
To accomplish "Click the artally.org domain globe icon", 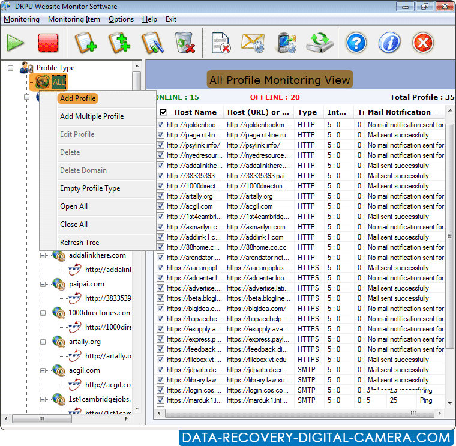I will point(59,342).
